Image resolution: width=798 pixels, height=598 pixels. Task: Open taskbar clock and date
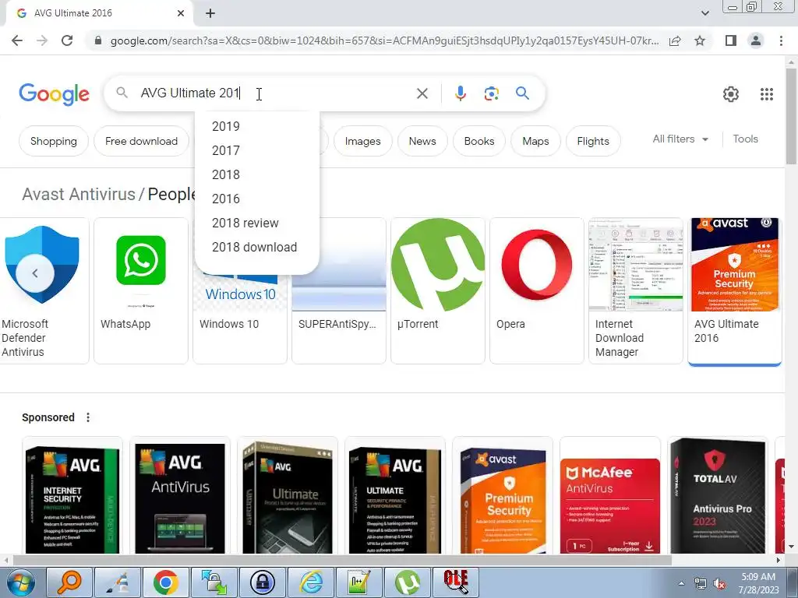(x=758, y=583)
